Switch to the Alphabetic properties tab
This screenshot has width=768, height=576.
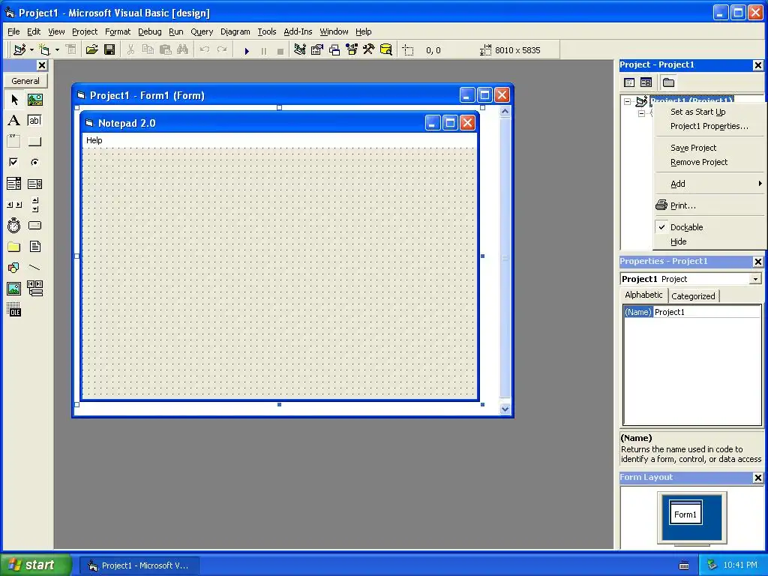click(643, 295)
